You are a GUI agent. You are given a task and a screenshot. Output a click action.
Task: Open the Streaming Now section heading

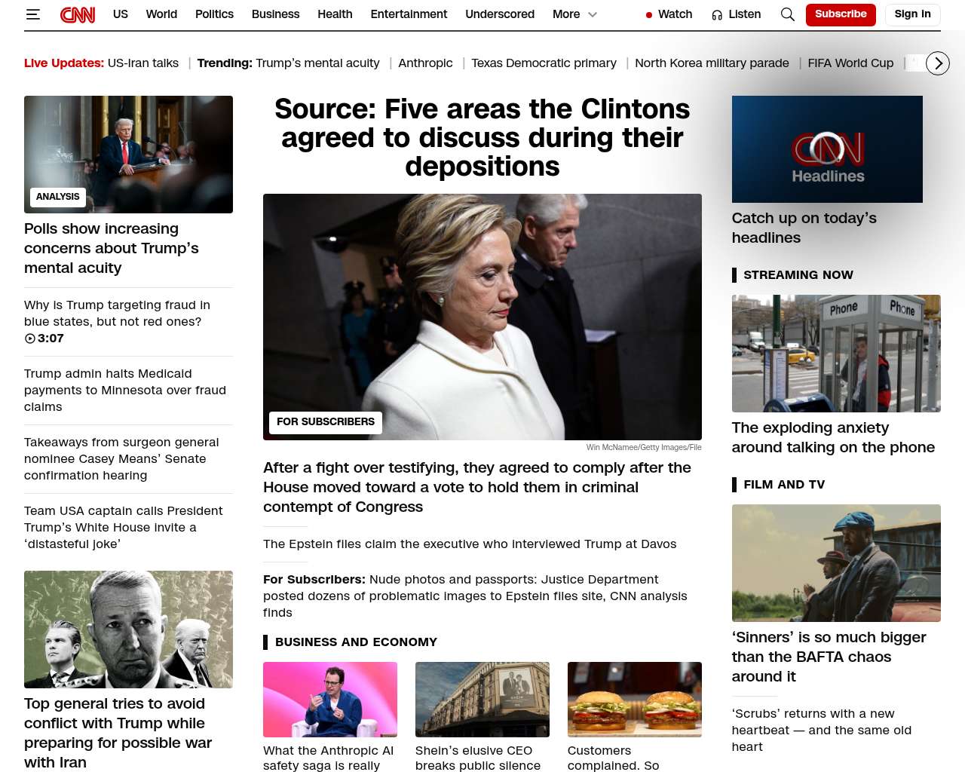(798, 275)
